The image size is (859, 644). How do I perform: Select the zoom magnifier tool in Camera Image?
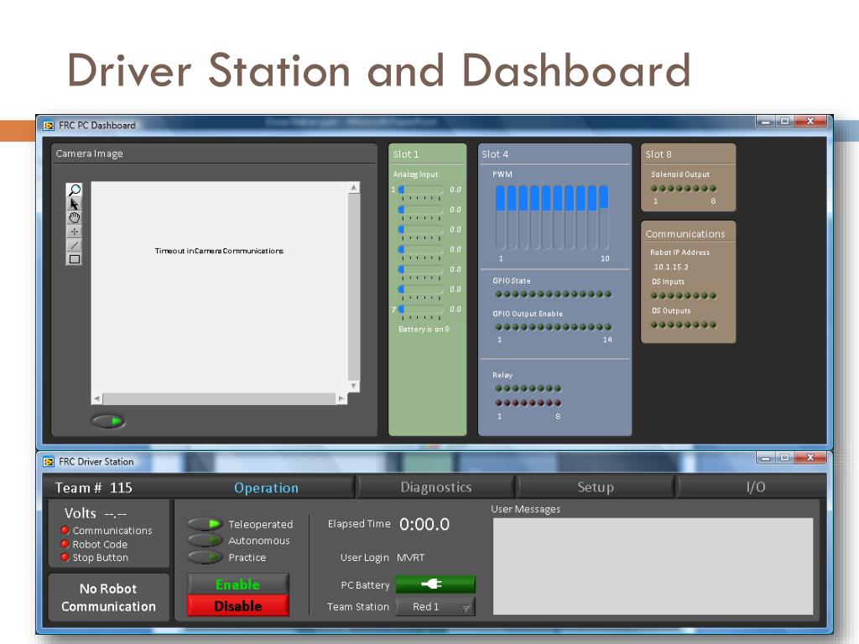(x=74, y=190)
